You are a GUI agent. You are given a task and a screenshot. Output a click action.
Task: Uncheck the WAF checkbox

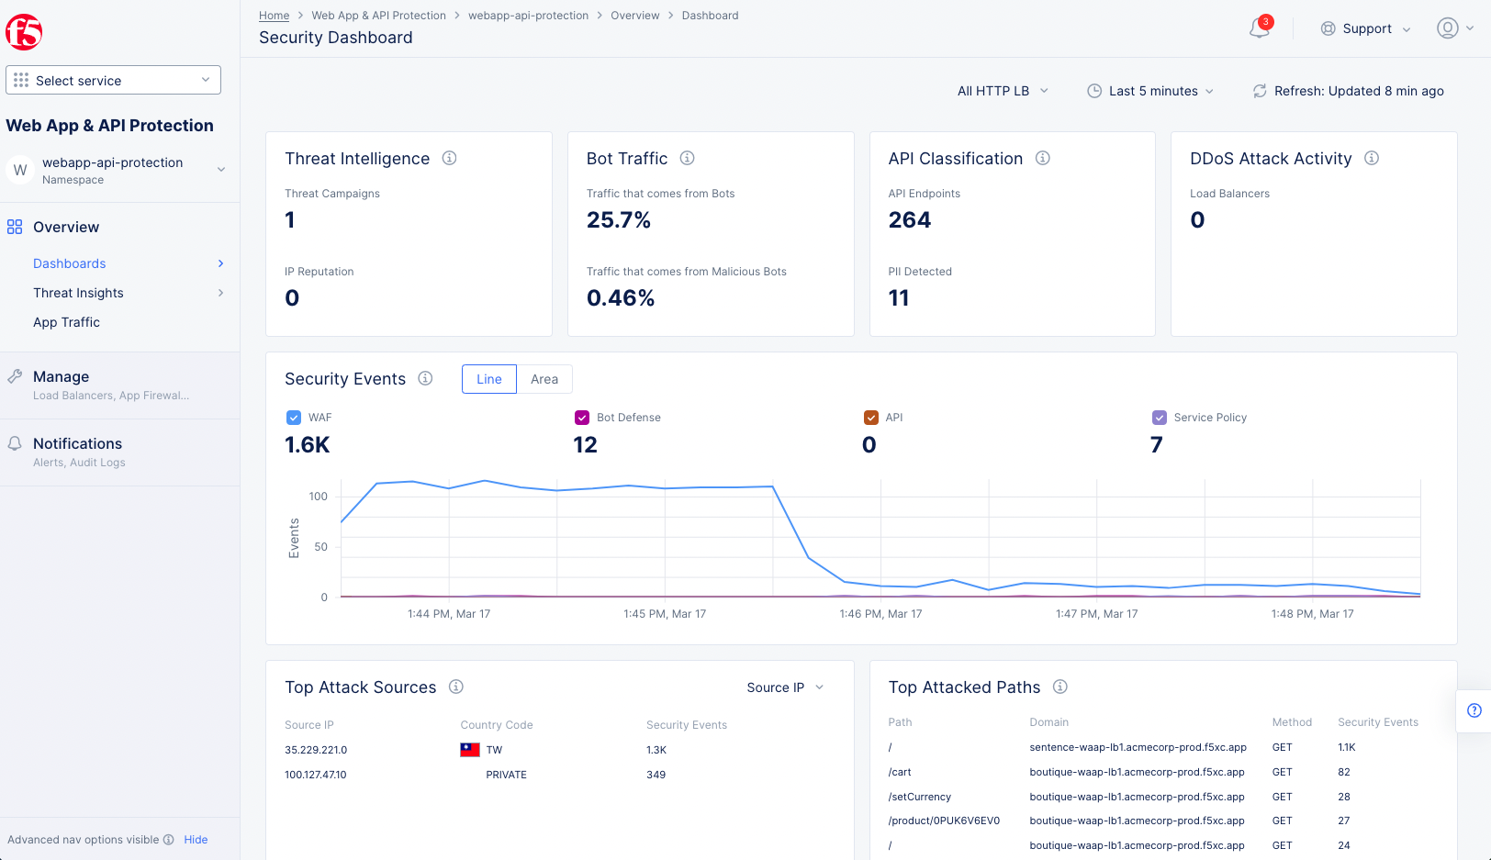[x=294, y=417]
